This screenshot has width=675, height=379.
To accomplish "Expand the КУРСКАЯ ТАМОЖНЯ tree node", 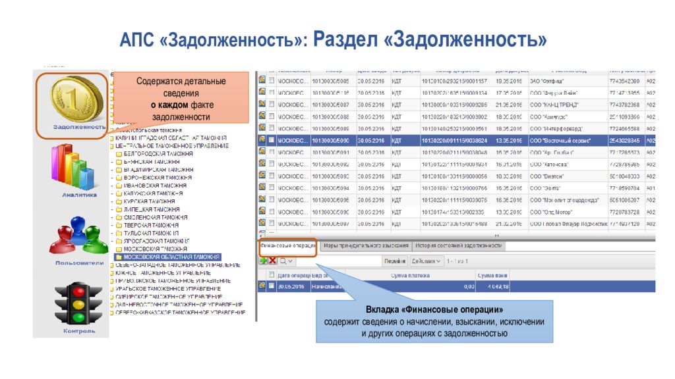I will pos(112,201).
